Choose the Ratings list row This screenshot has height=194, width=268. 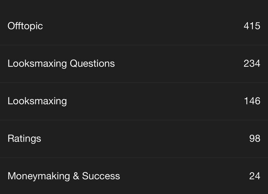click(134, 139)
